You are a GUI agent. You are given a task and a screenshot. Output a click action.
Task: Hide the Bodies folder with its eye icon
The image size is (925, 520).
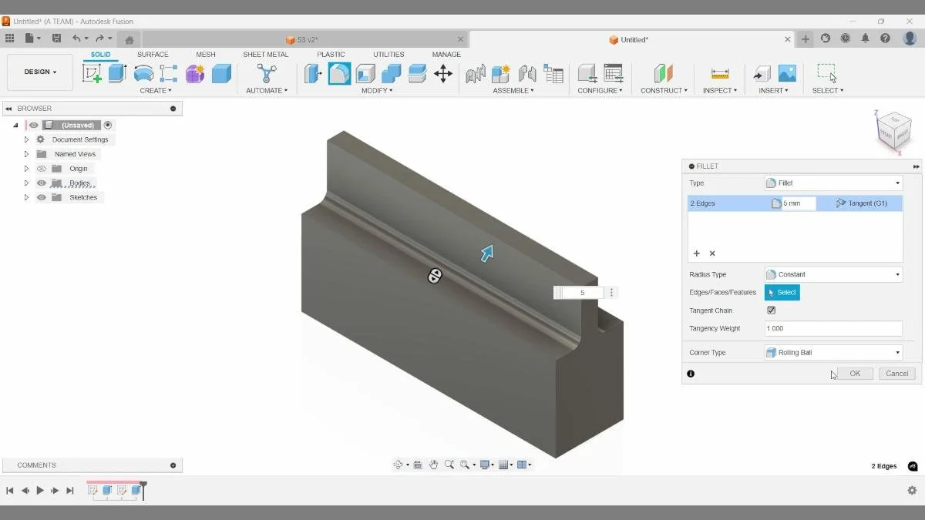[x=42, y=183]
